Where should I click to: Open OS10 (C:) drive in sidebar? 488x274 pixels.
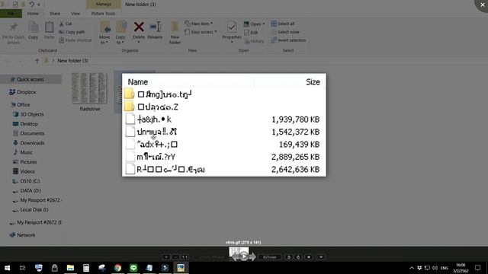(26, 181)
